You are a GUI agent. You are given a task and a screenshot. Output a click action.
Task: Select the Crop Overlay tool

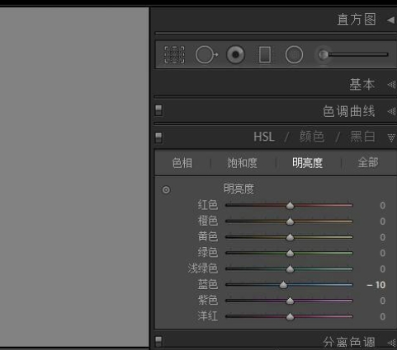coord(174,54)
